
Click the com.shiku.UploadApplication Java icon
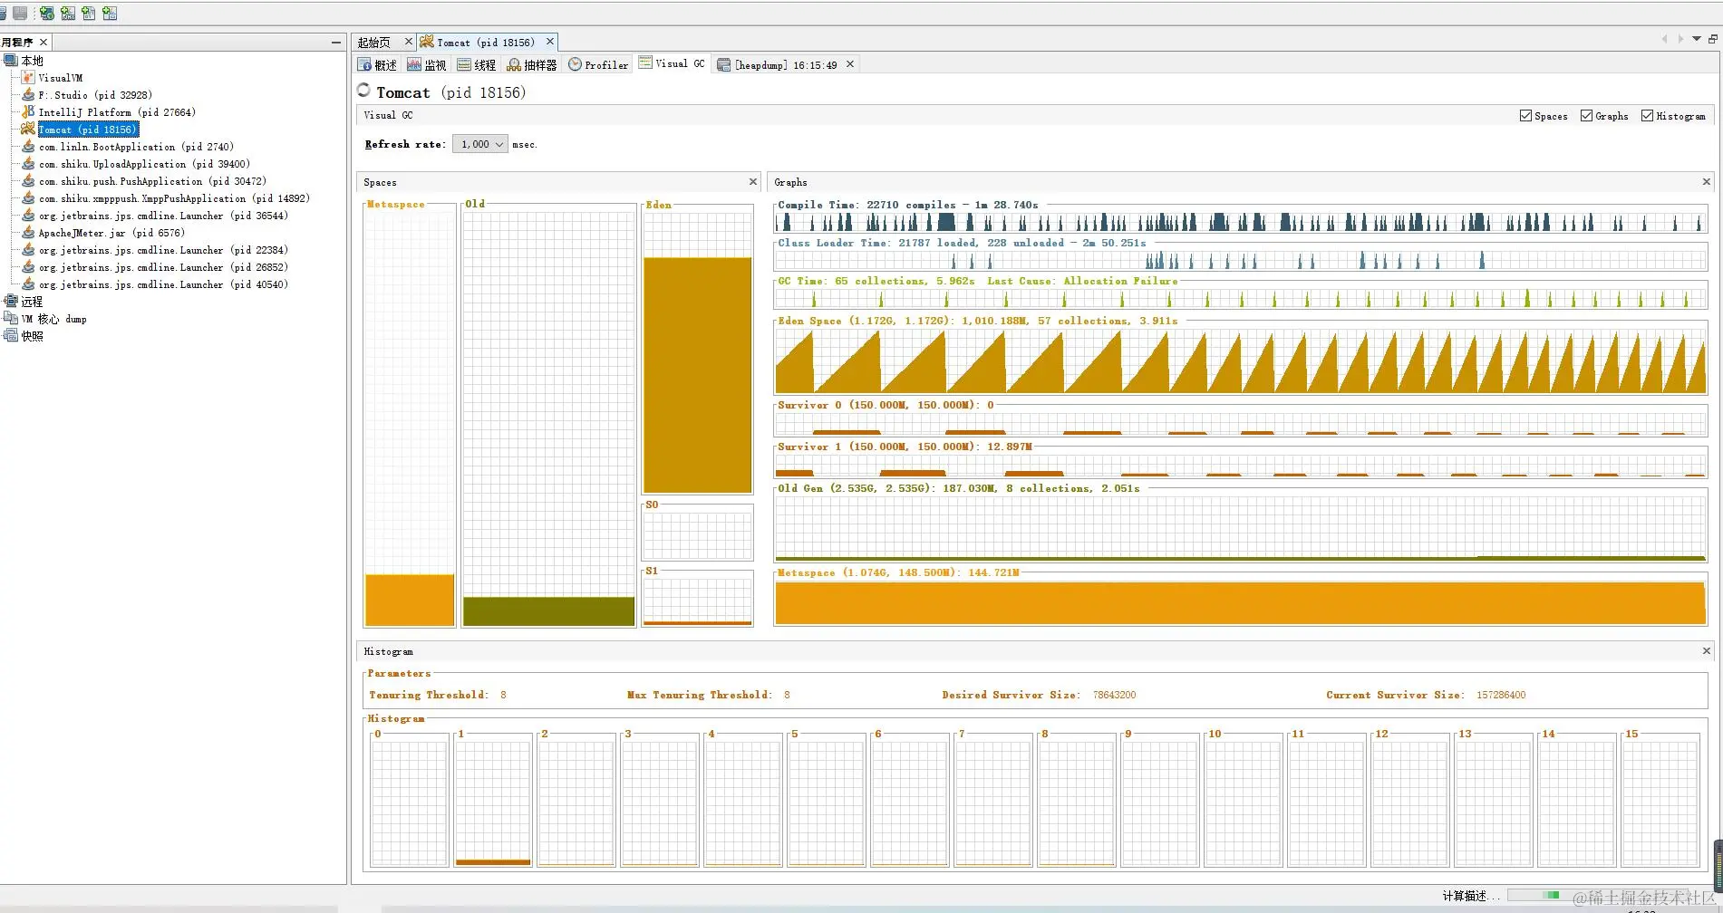coord(28,164)
